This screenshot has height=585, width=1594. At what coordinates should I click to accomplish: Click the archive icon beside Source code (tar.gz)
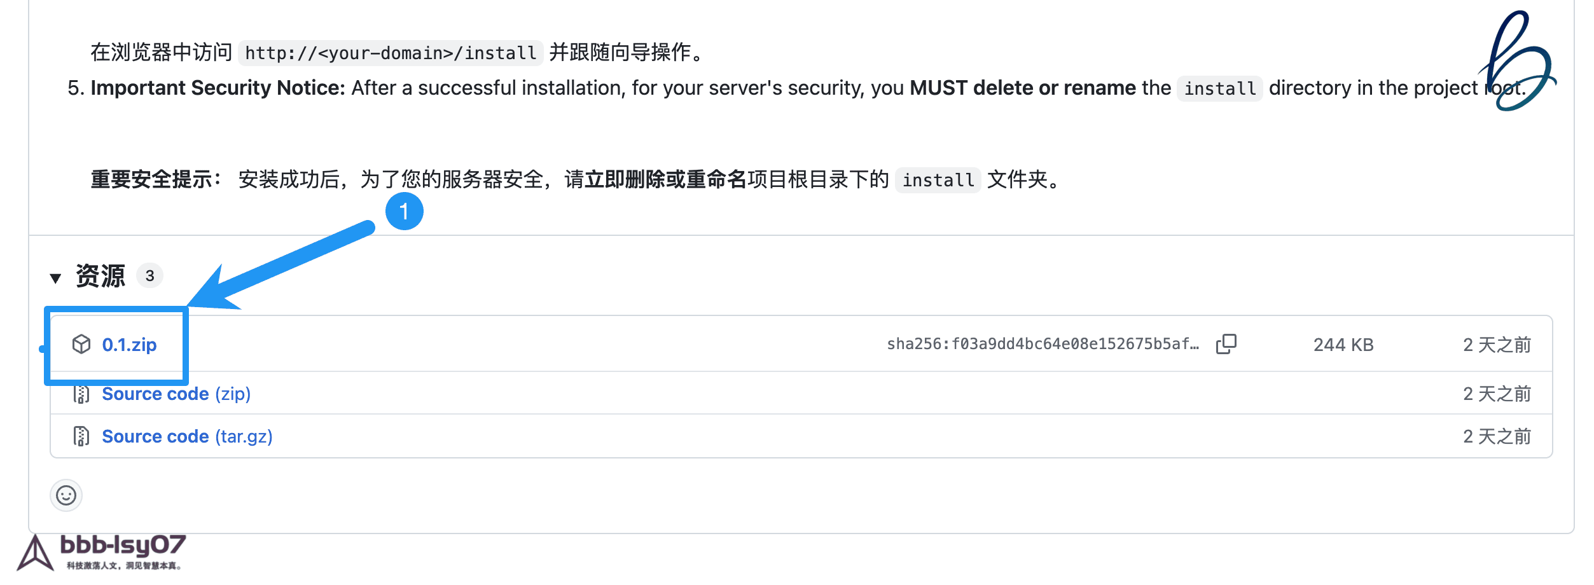(x=81, y=436)
